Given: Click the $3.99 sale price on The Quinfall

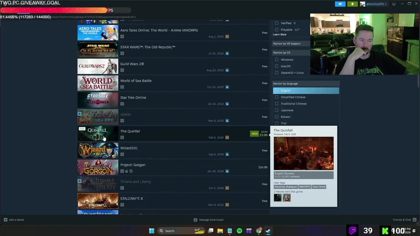Looking at the screenshot, I should [x=263, y=135].
